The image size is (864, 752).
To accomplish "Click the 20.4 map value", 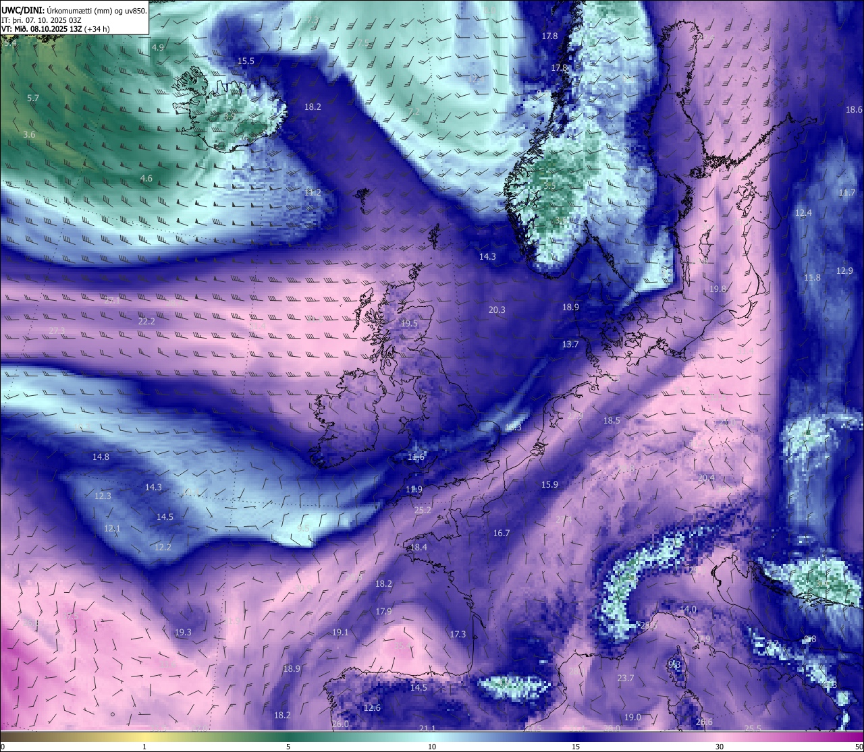I will 705,478.
